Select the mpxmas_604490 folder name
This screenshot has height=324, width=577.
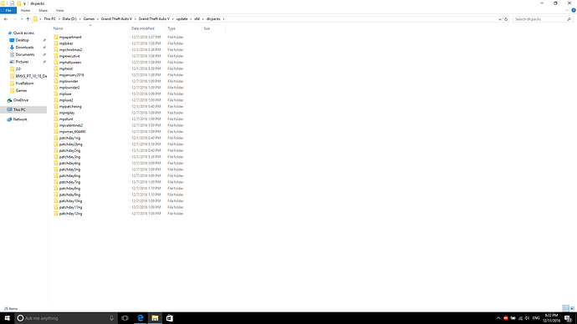tap(73, 131)
